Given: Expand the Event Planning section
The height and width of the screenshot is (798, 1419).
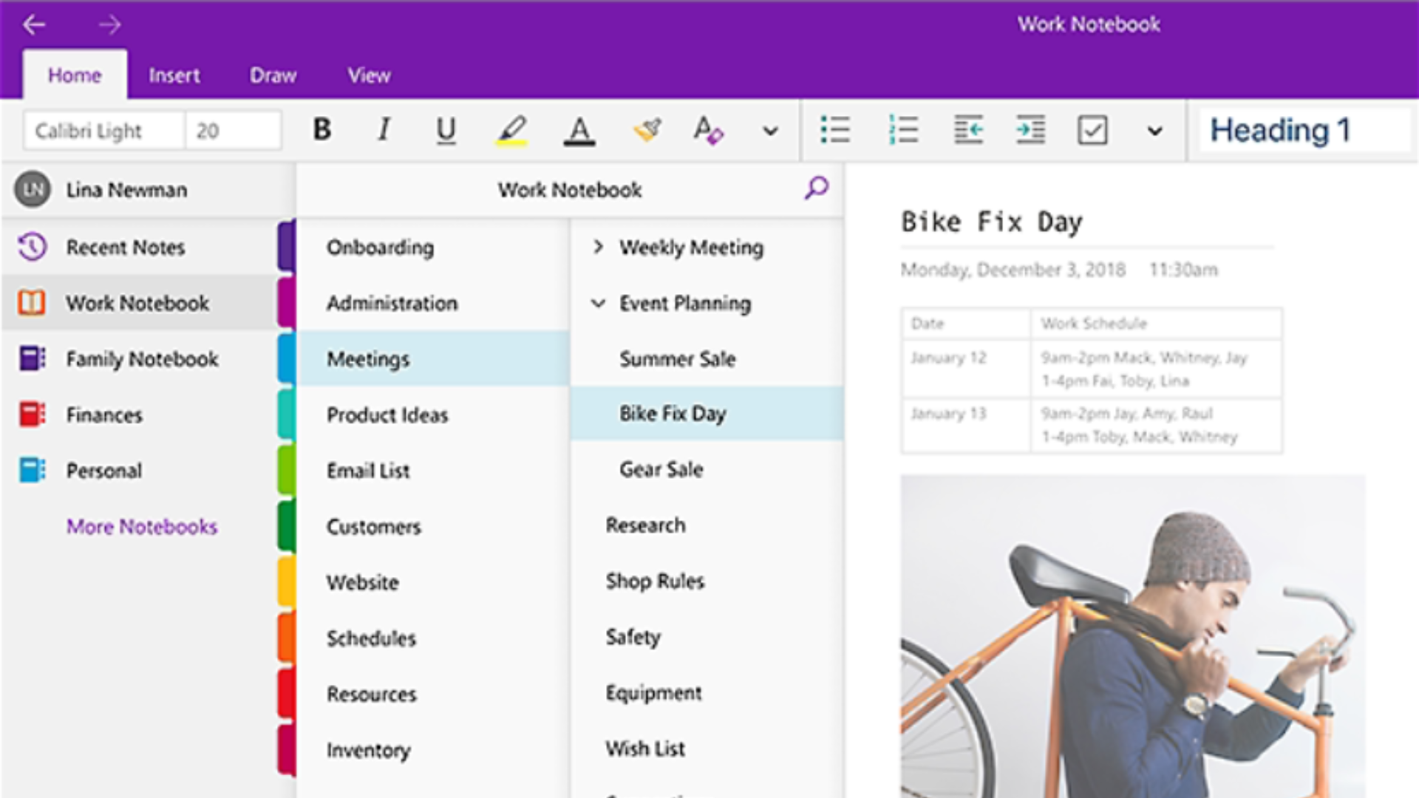Looking at the screenshot, I should coord(599,304).
